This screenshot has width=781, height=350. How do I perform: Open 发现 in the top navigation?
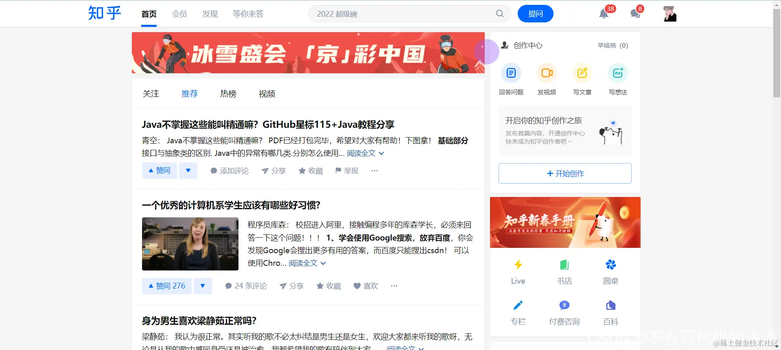[x=210, y=14]
